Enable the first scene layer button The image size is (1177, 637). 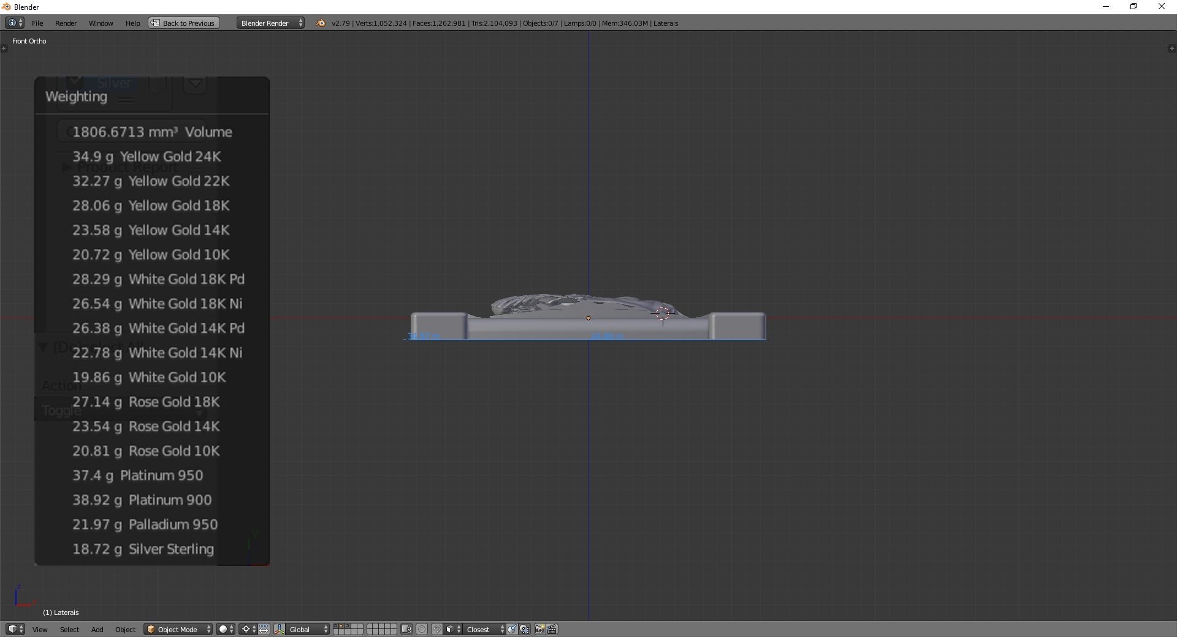pos(337,626)
